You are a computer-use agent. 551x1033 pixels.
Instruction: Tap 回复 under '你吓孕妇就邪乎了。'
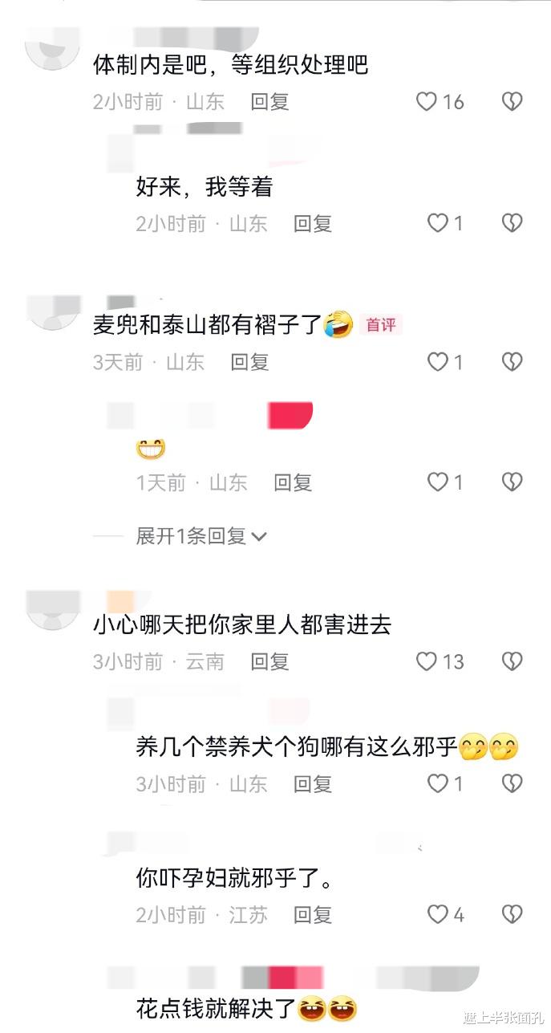pos(313,914)
